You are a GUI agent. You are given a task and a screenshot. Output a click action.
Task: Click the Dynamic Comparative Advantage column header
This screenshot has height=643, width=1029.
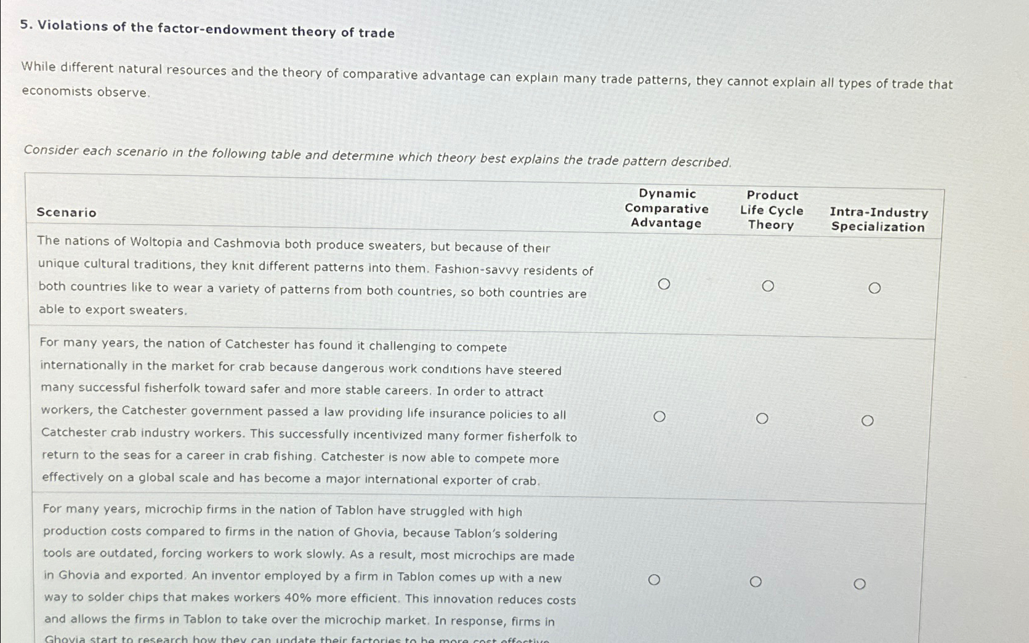pos(666,209)
